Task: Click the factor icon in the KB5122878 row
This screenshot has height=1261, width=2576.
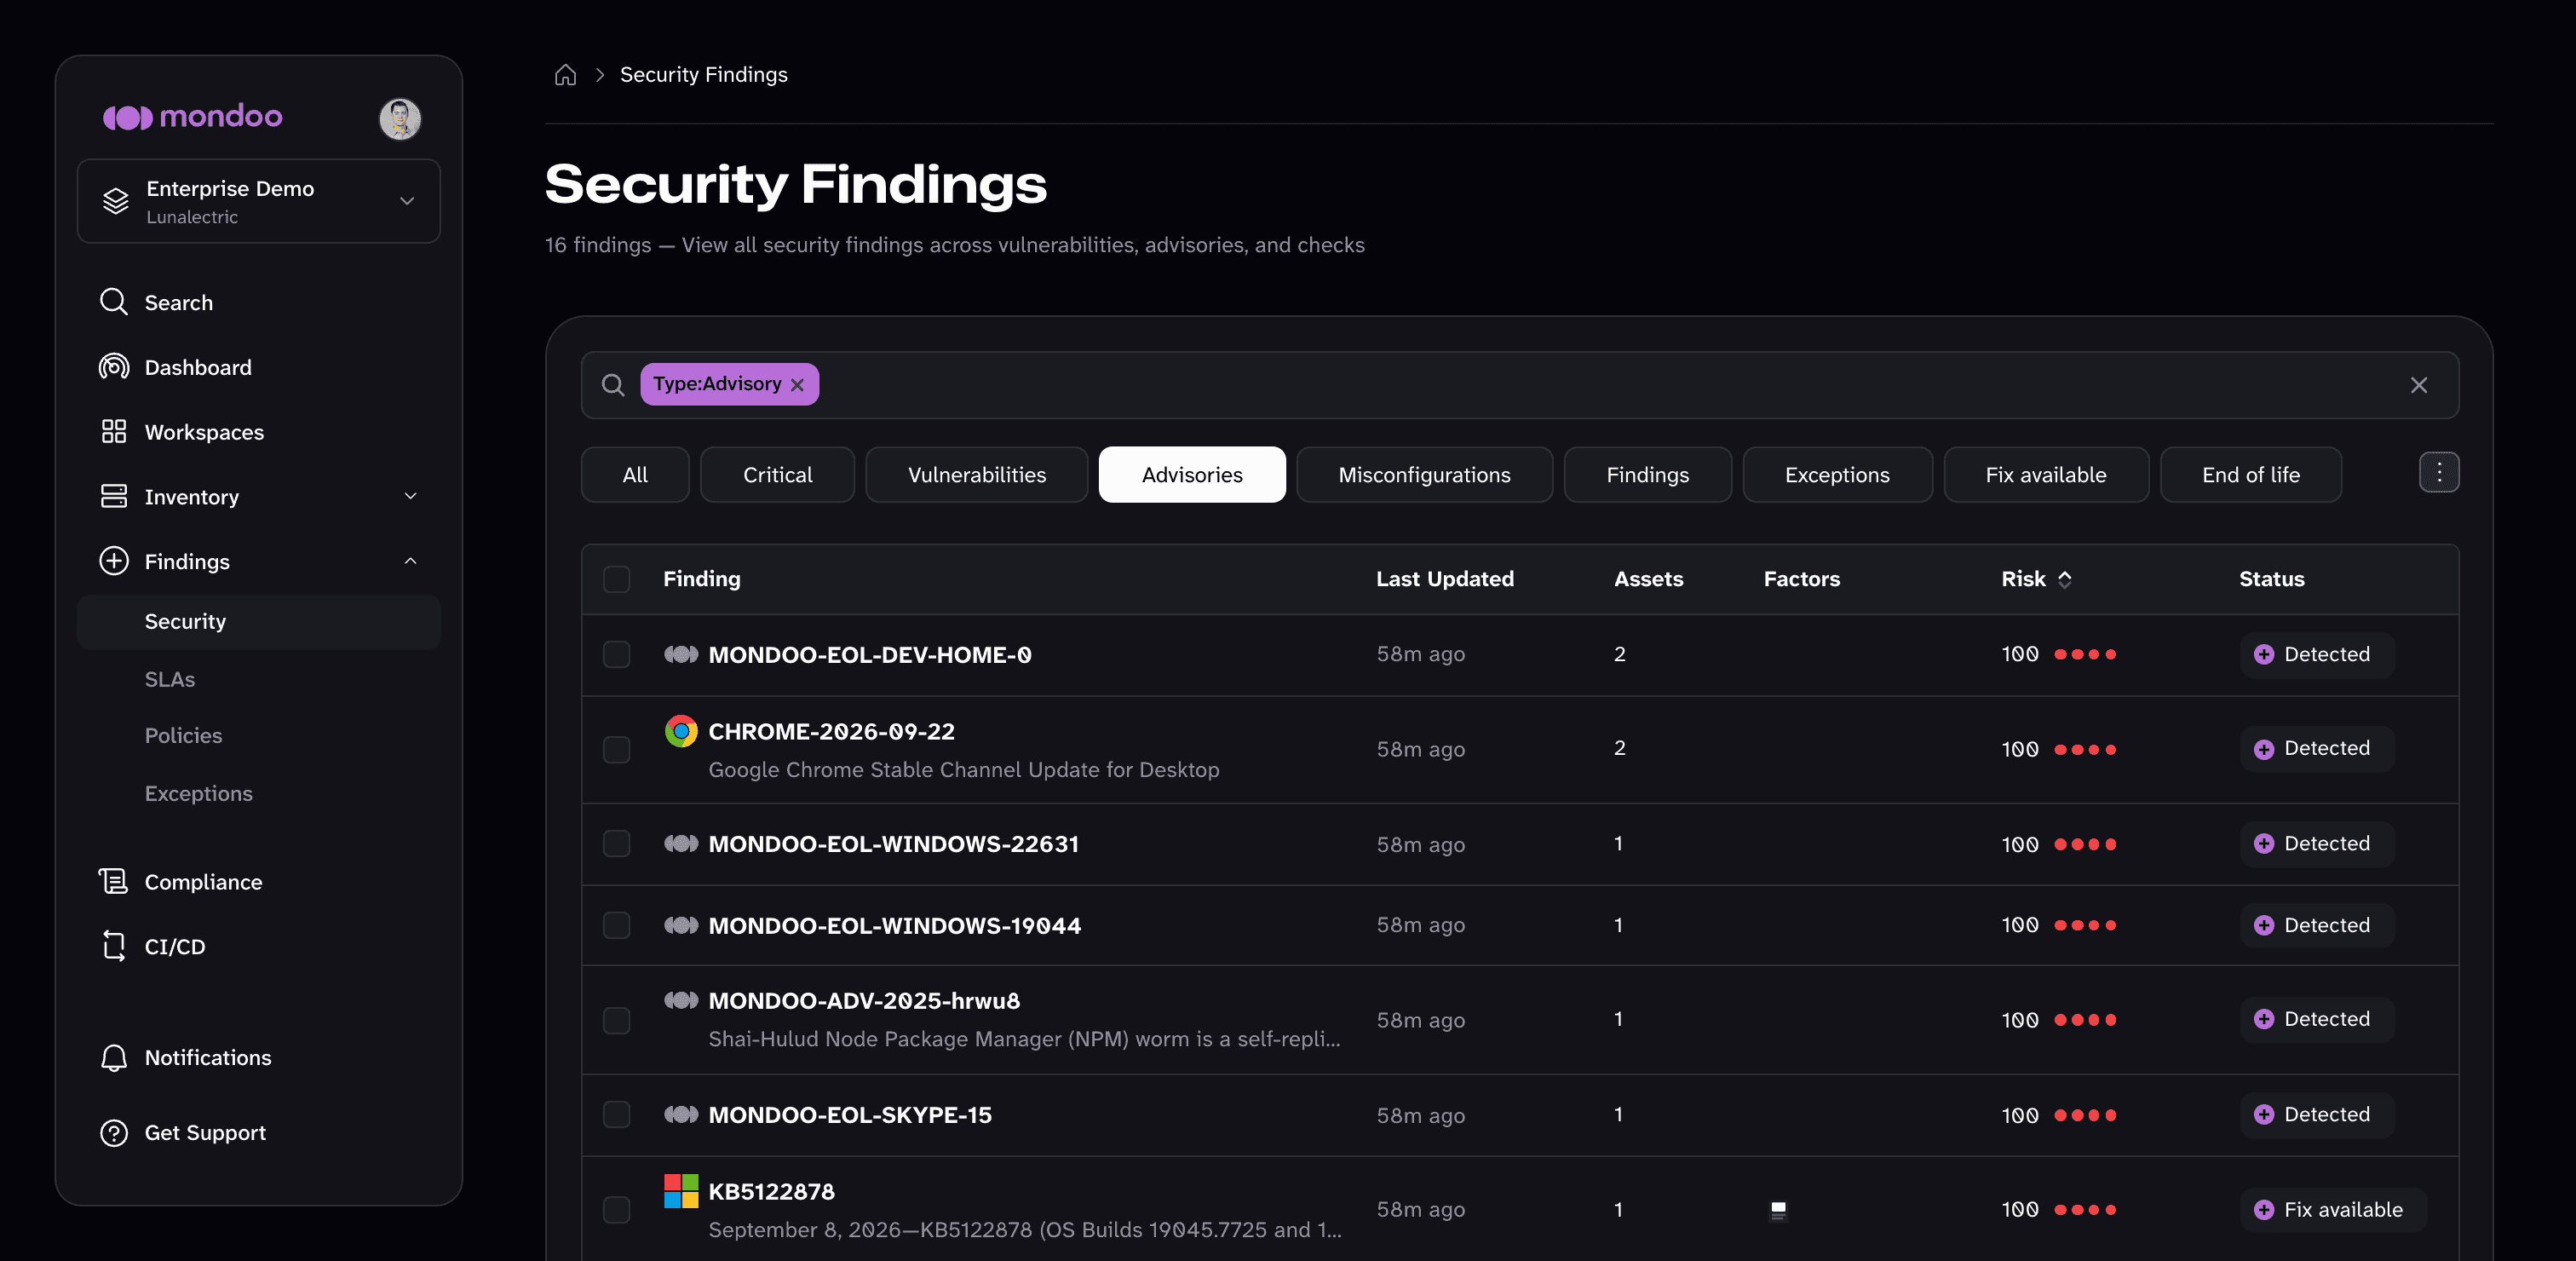Action: click(1778, 1210)
